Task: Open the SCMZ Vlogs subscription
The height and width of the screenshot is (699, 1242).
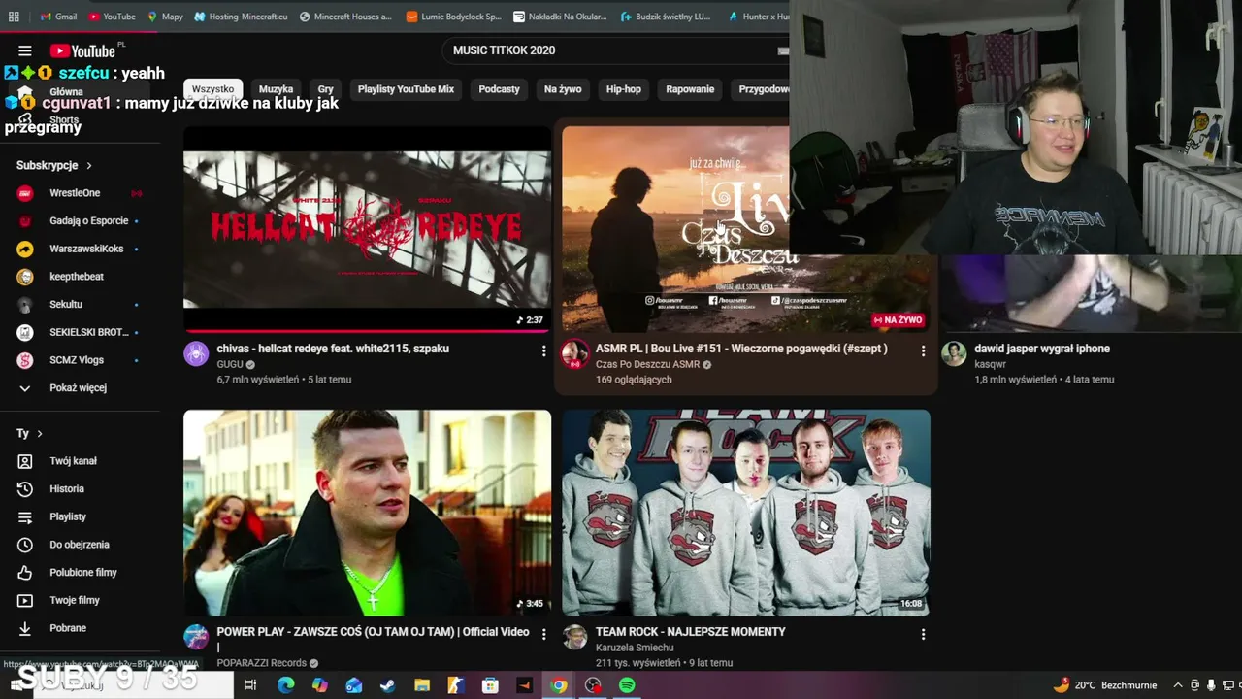Action: click(78, 360)
